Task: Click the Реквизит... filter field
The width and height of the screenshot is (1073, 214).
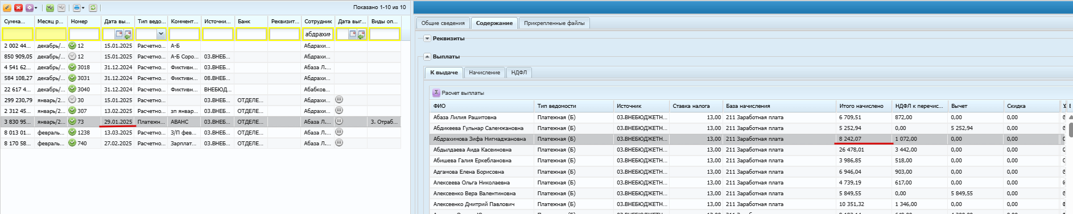Action: (284, 34)
